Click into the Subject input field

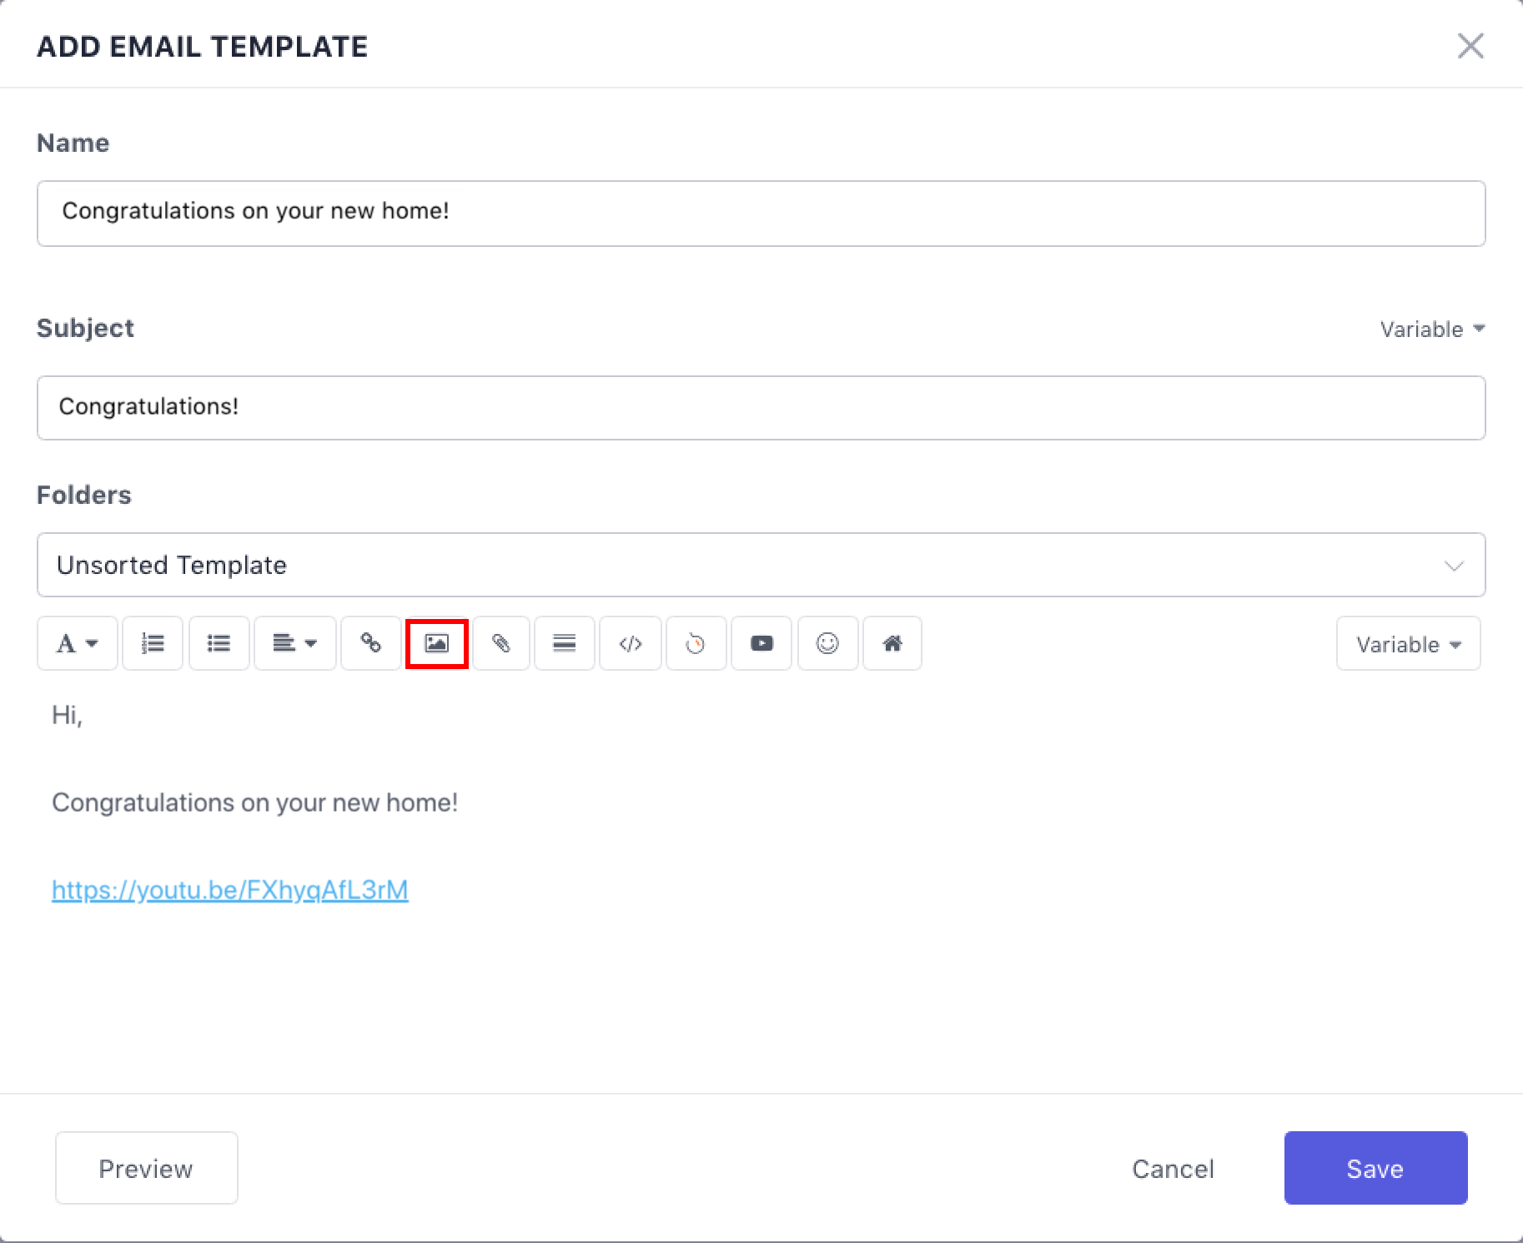761,407
